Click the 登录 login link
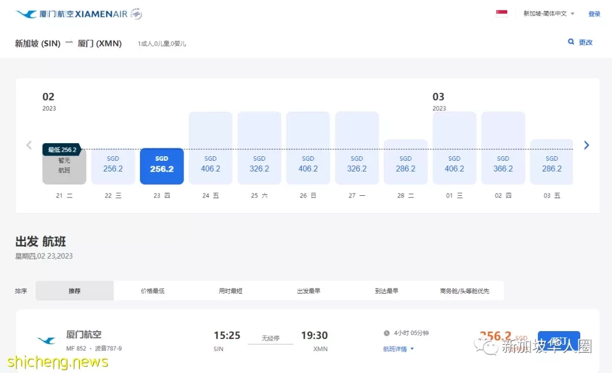 pos(594,14)
